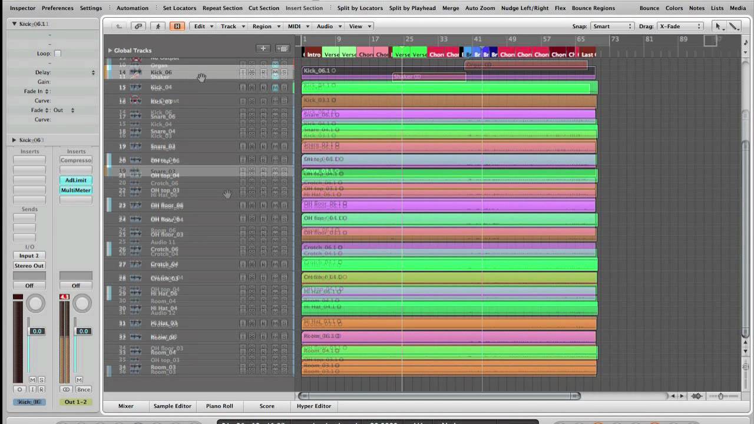Screen dimensions: 754x424
Task: Mute the Kick_06 track in track list
Action: [275, 72]
